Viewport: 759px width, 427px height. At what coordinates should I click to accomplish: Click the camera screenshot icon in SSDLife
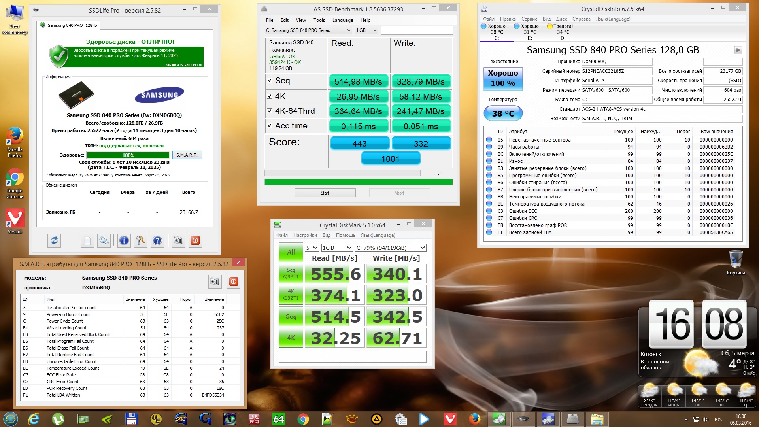point(178,240)
